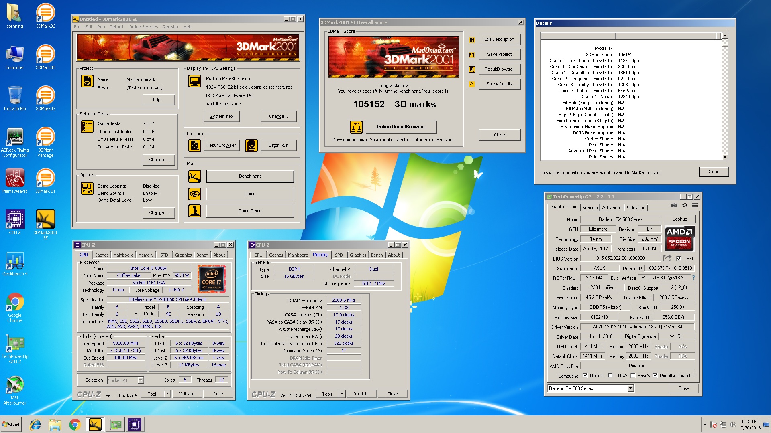
Task: Open TechPowerUp GPU-Z desktop shortcut
Action: (x=15, y=349)
